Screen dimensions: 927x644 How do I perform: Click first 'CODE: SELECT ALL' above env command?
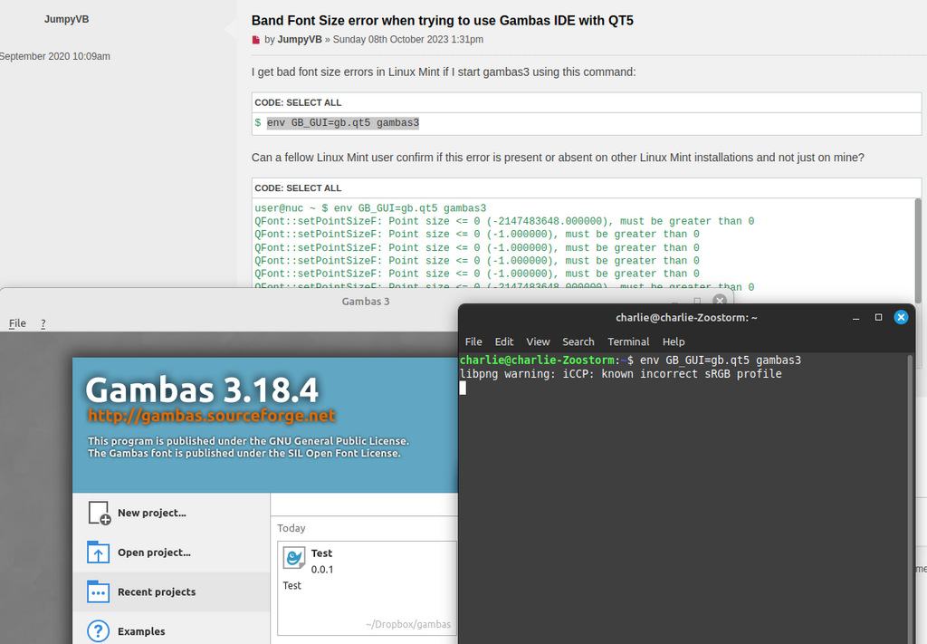[298, 102]
